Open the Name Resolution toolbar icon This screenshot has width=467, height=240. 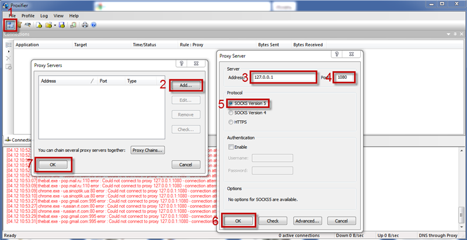pyautogui.click(x=27, y=25)
